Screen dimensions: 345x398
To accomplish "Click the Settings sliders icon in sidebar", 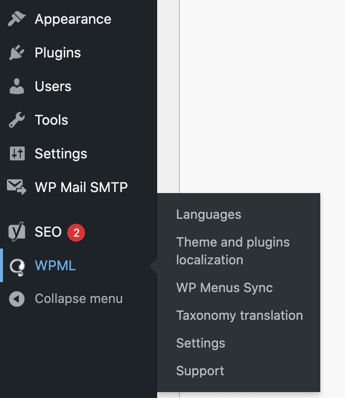I will pos(17,154).
